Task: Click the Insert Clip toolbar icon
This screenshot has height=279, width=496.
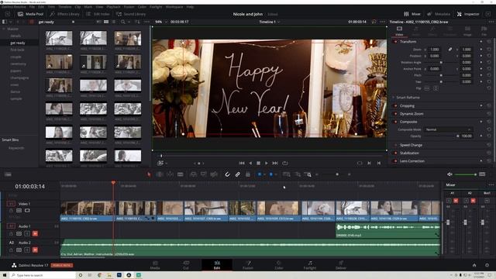Action: [x=193, y=174]
